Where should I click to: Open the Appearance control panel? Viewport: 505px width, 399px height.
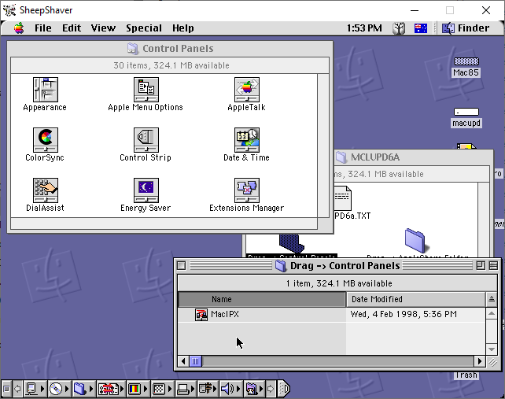click(46, 90)
